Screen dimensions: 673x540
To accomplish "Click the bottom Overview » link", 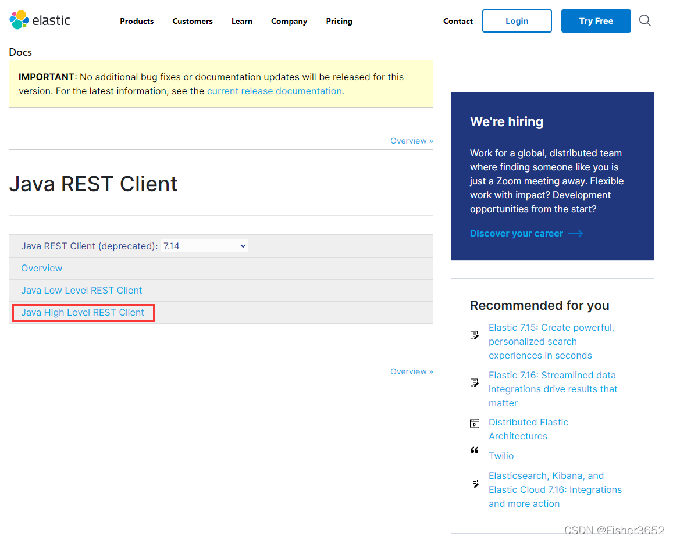I will point(411,371).
